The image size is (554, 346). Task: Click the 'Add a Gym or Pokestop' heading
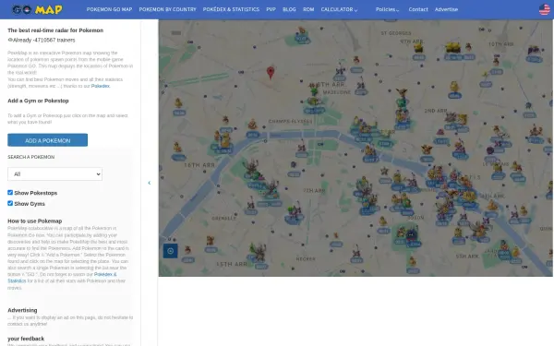(38, 101)
